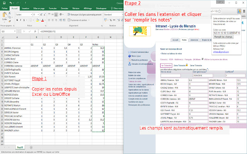This screenshot has width=247, height=154.
Task: Select the 1er Trimestre button
Action: pyautogui.click(x=166, y=65)
